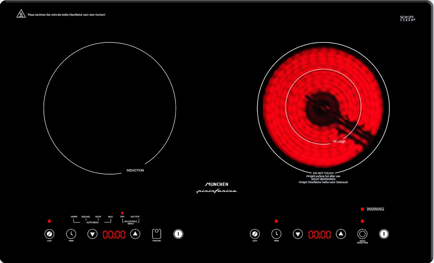Select the Boiling auto menu option

[x=86, y=217]
